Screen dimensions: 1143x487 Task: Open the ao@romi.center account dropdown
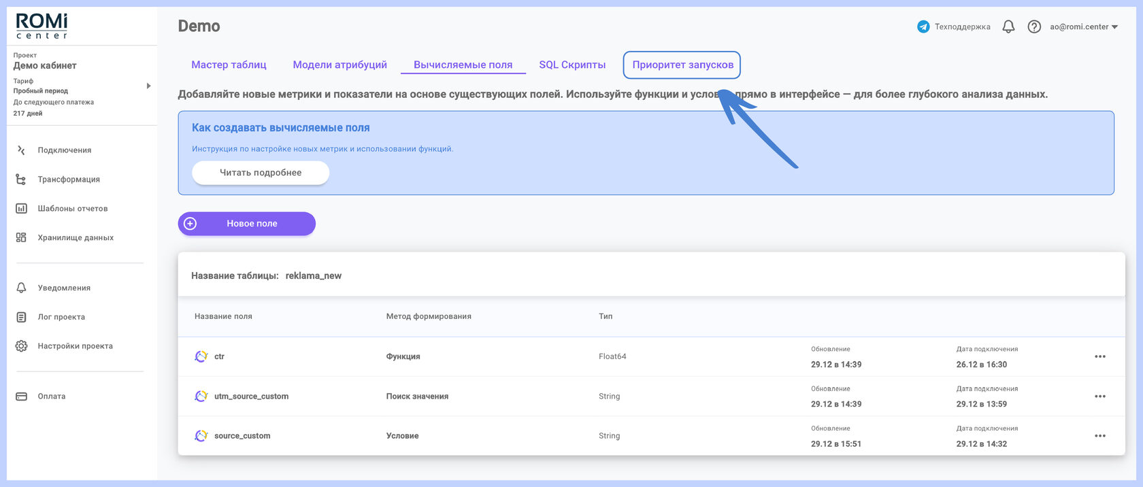click(1084, 27)
